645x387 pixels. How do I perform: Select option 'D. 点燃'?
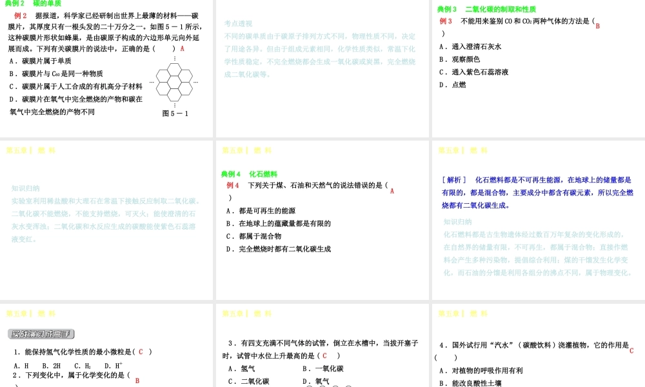(453, 84)
